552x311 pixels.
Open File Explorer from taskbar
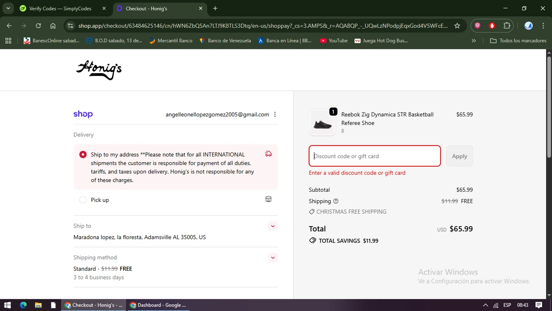coord(38,305)
